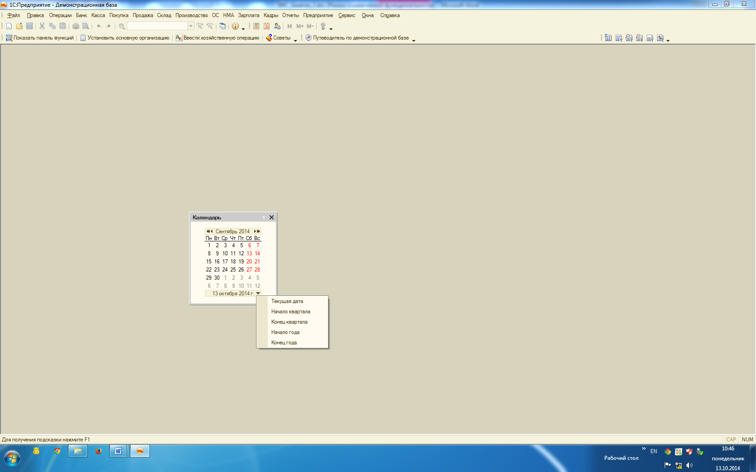Screen dimensions: 756x472
Task: Select September 15 in the calendar
Action: 209,262
